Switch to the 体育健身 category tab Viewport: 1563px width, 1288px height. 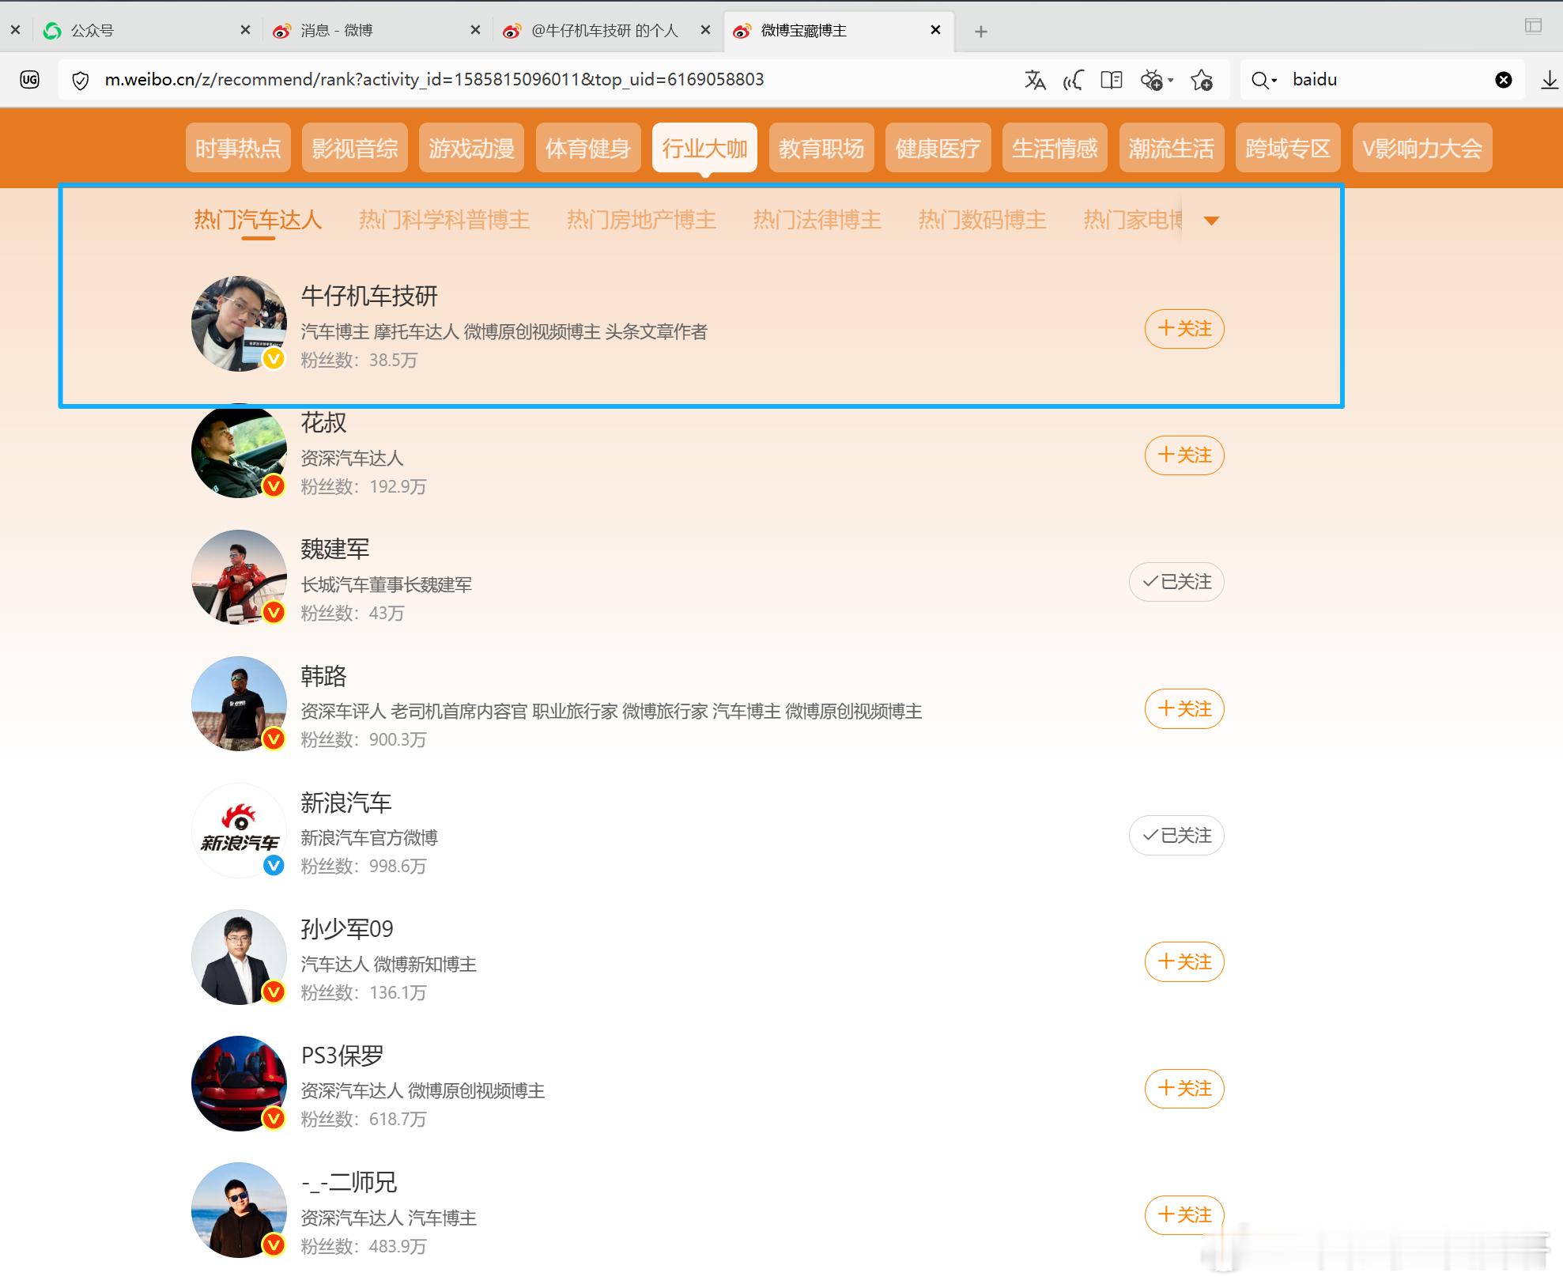pos(588,147)
